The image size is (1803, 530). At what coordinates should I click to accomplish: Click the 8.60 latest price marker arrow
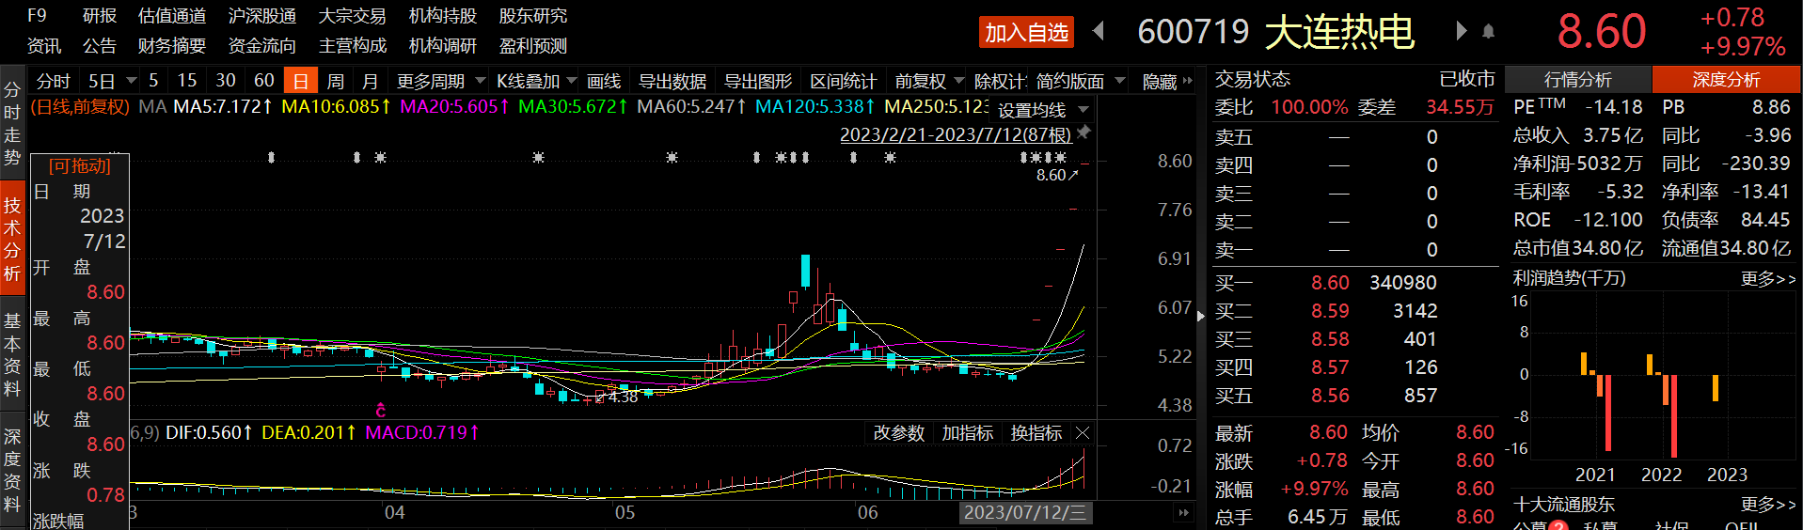click(1073, 175)
